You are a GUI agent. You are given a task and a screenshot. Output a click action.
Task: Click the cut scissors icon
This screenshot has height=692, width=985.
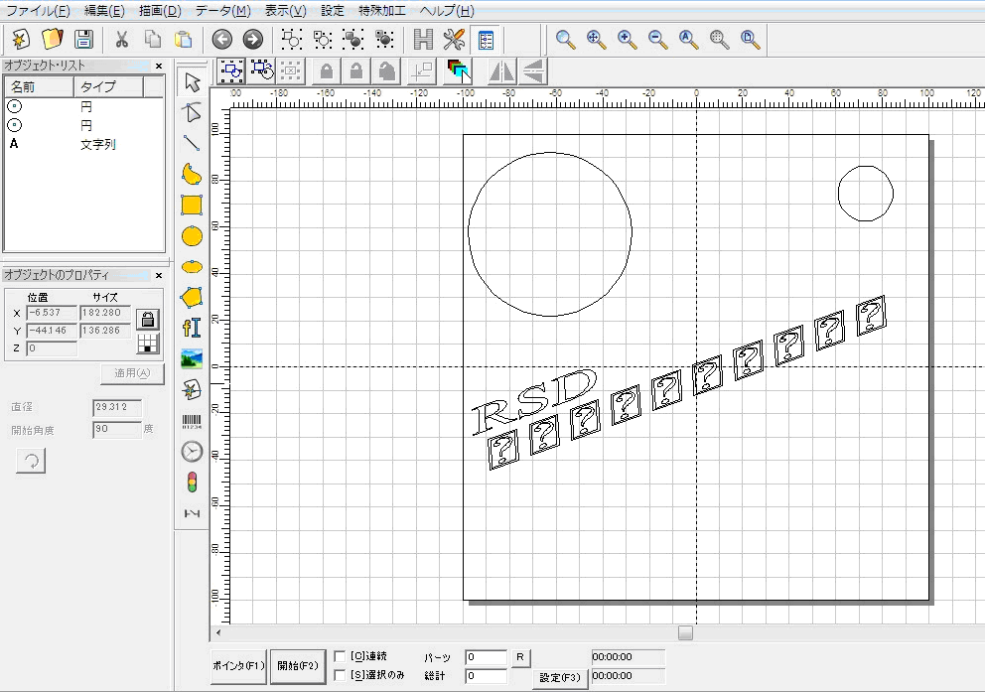122,40
